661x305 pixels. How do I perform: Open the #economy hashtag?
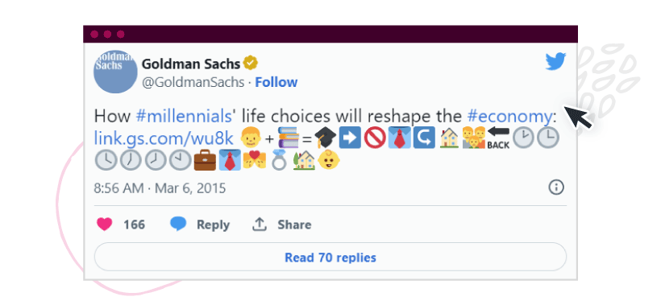tap(509, 116)
